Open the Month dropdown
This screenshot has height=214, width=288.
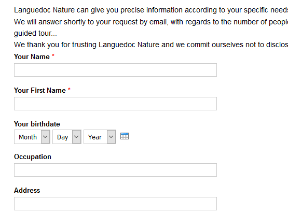point(32,137)
